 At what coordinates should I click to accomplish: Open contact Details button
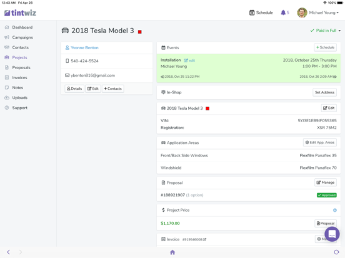coord(74,88)
